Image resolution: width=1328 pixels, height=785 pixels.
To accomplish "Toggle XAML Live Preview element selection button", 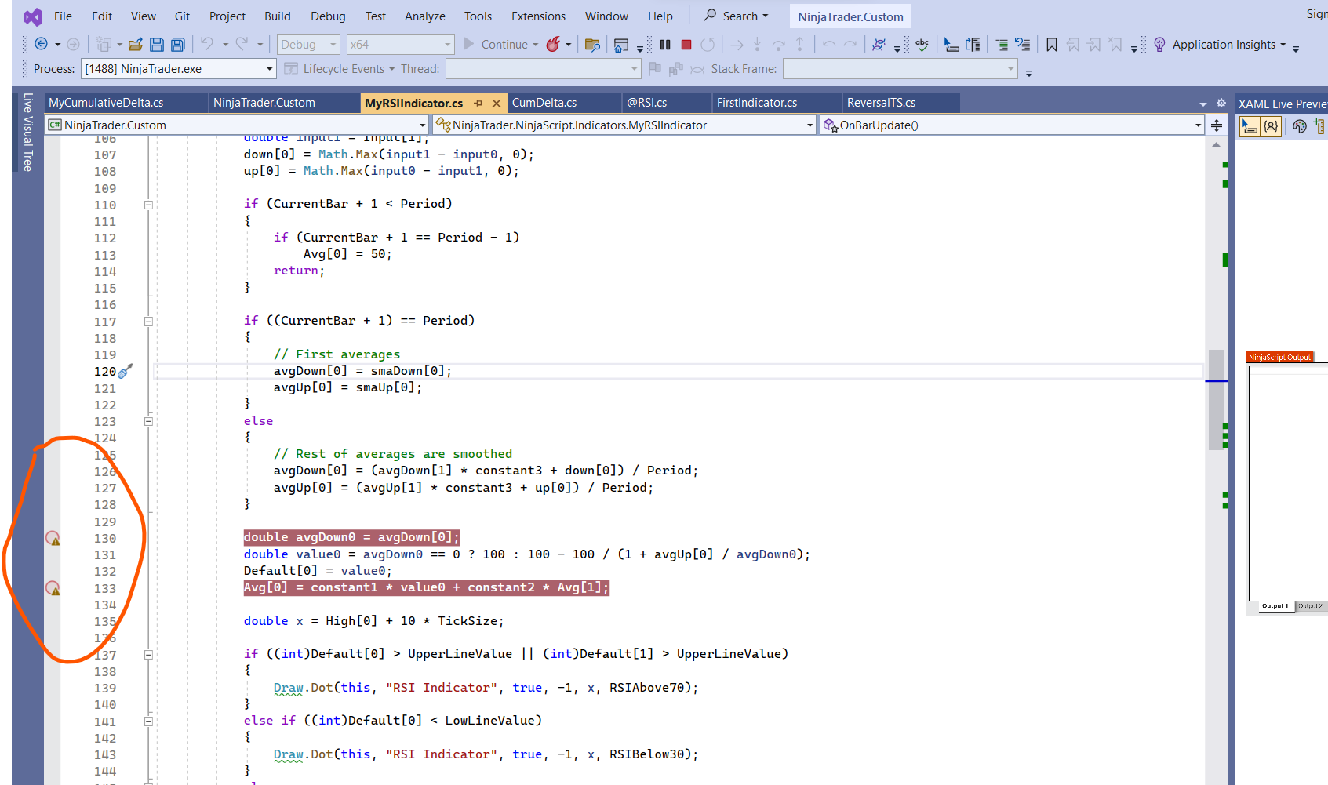I will [1250, 126].
